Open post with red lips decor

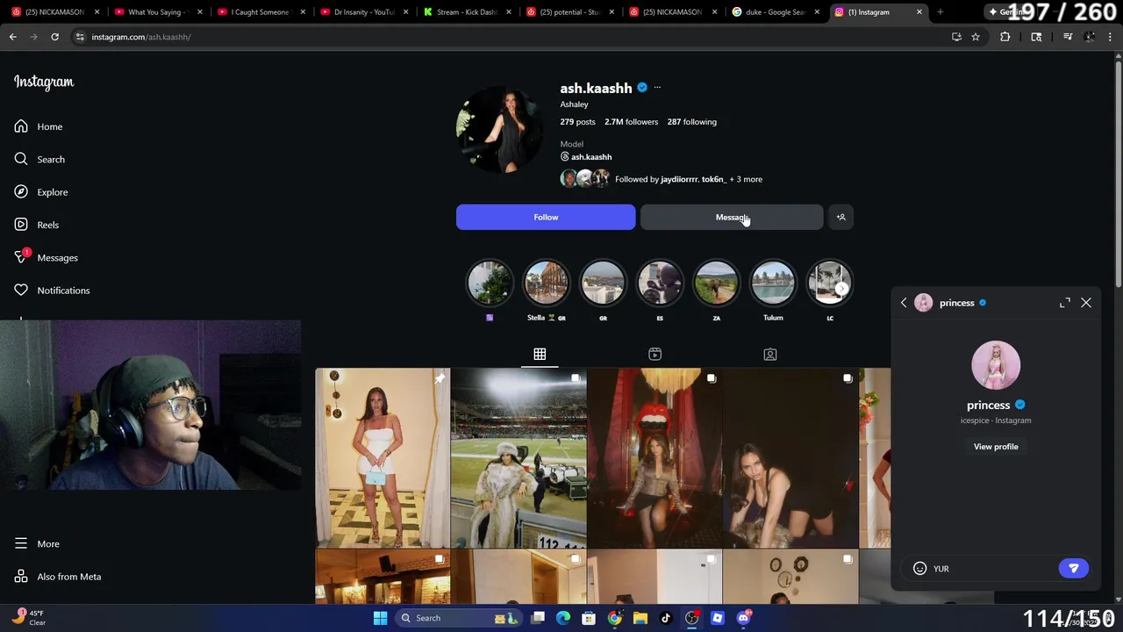click(x=654, y=457)
